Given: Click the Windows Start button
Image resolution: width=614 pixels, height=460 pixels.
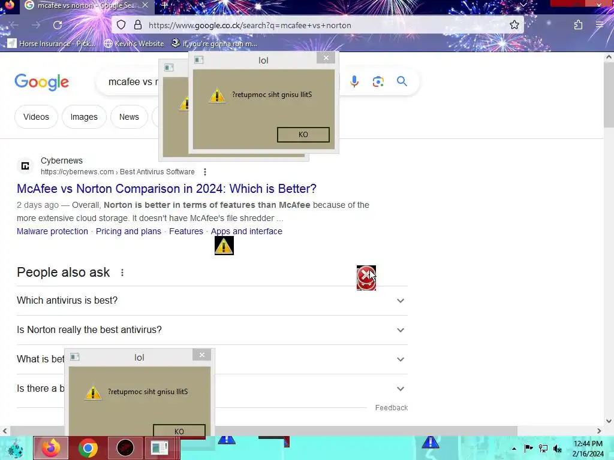Looking at the screenshot, I should (15, 448).
